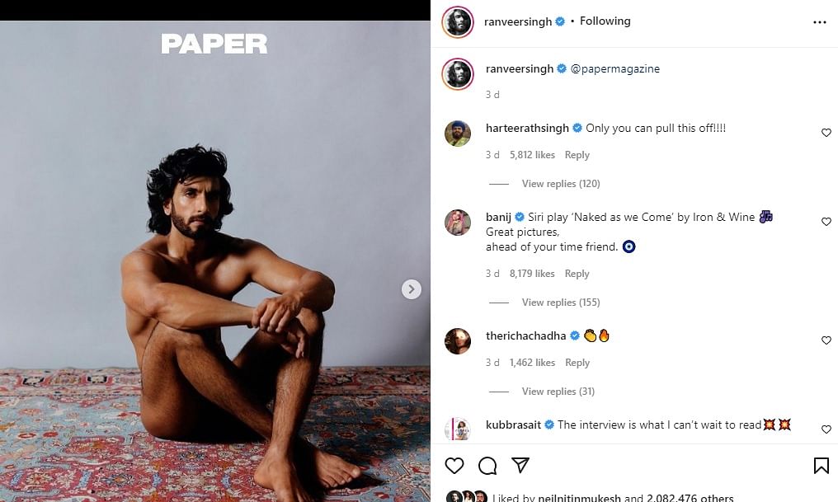Expand View replies (120)
The image size is (838, 502).
point(561,184)
